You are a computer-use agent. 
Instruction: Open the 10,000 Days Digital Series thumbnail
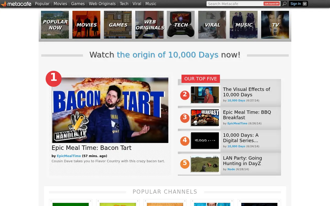coord(205,141)
